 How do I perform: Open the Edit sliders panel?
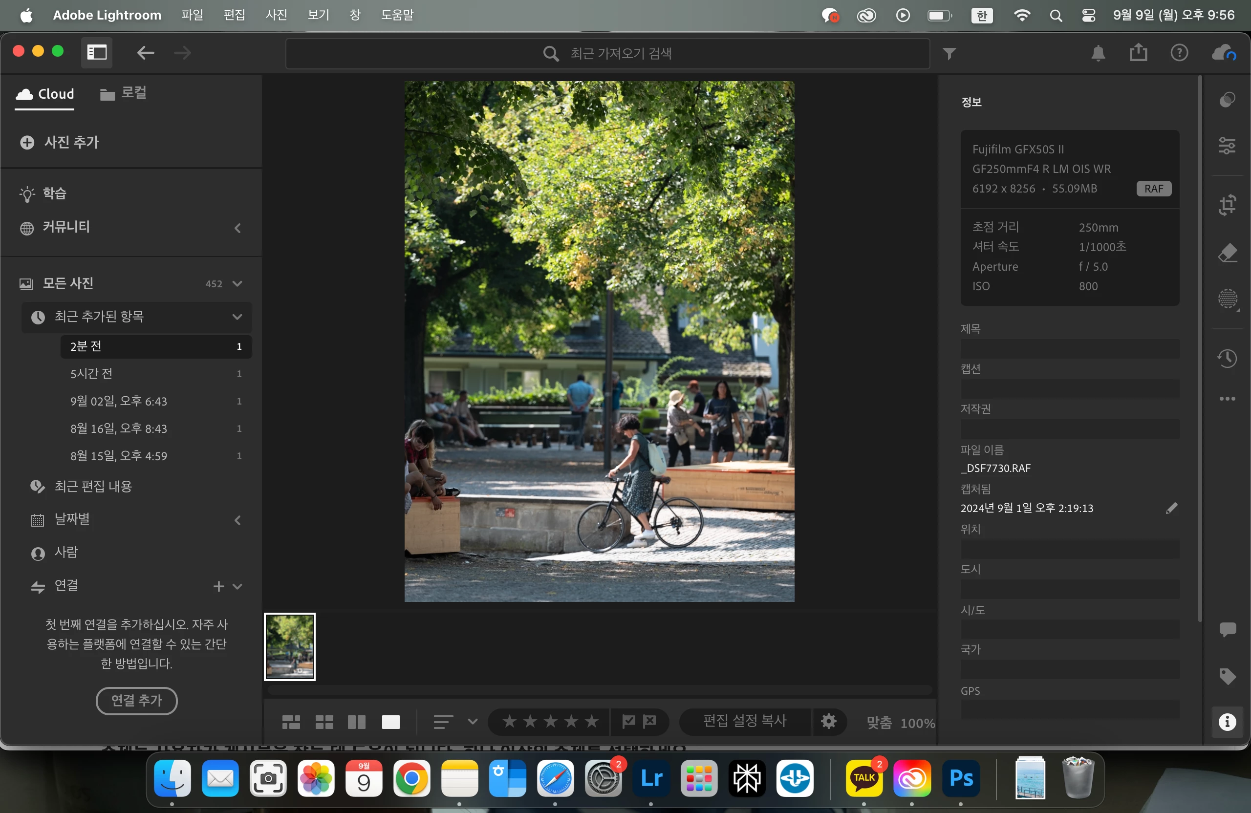(1227, 145)
